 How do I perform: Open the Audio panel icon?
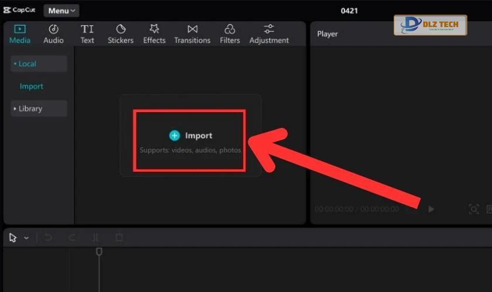[x=53, y=29]
